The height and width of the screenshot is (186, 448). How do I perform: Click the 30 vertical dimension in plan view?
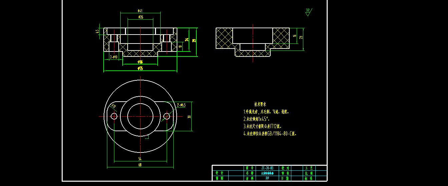coord(189,117)
